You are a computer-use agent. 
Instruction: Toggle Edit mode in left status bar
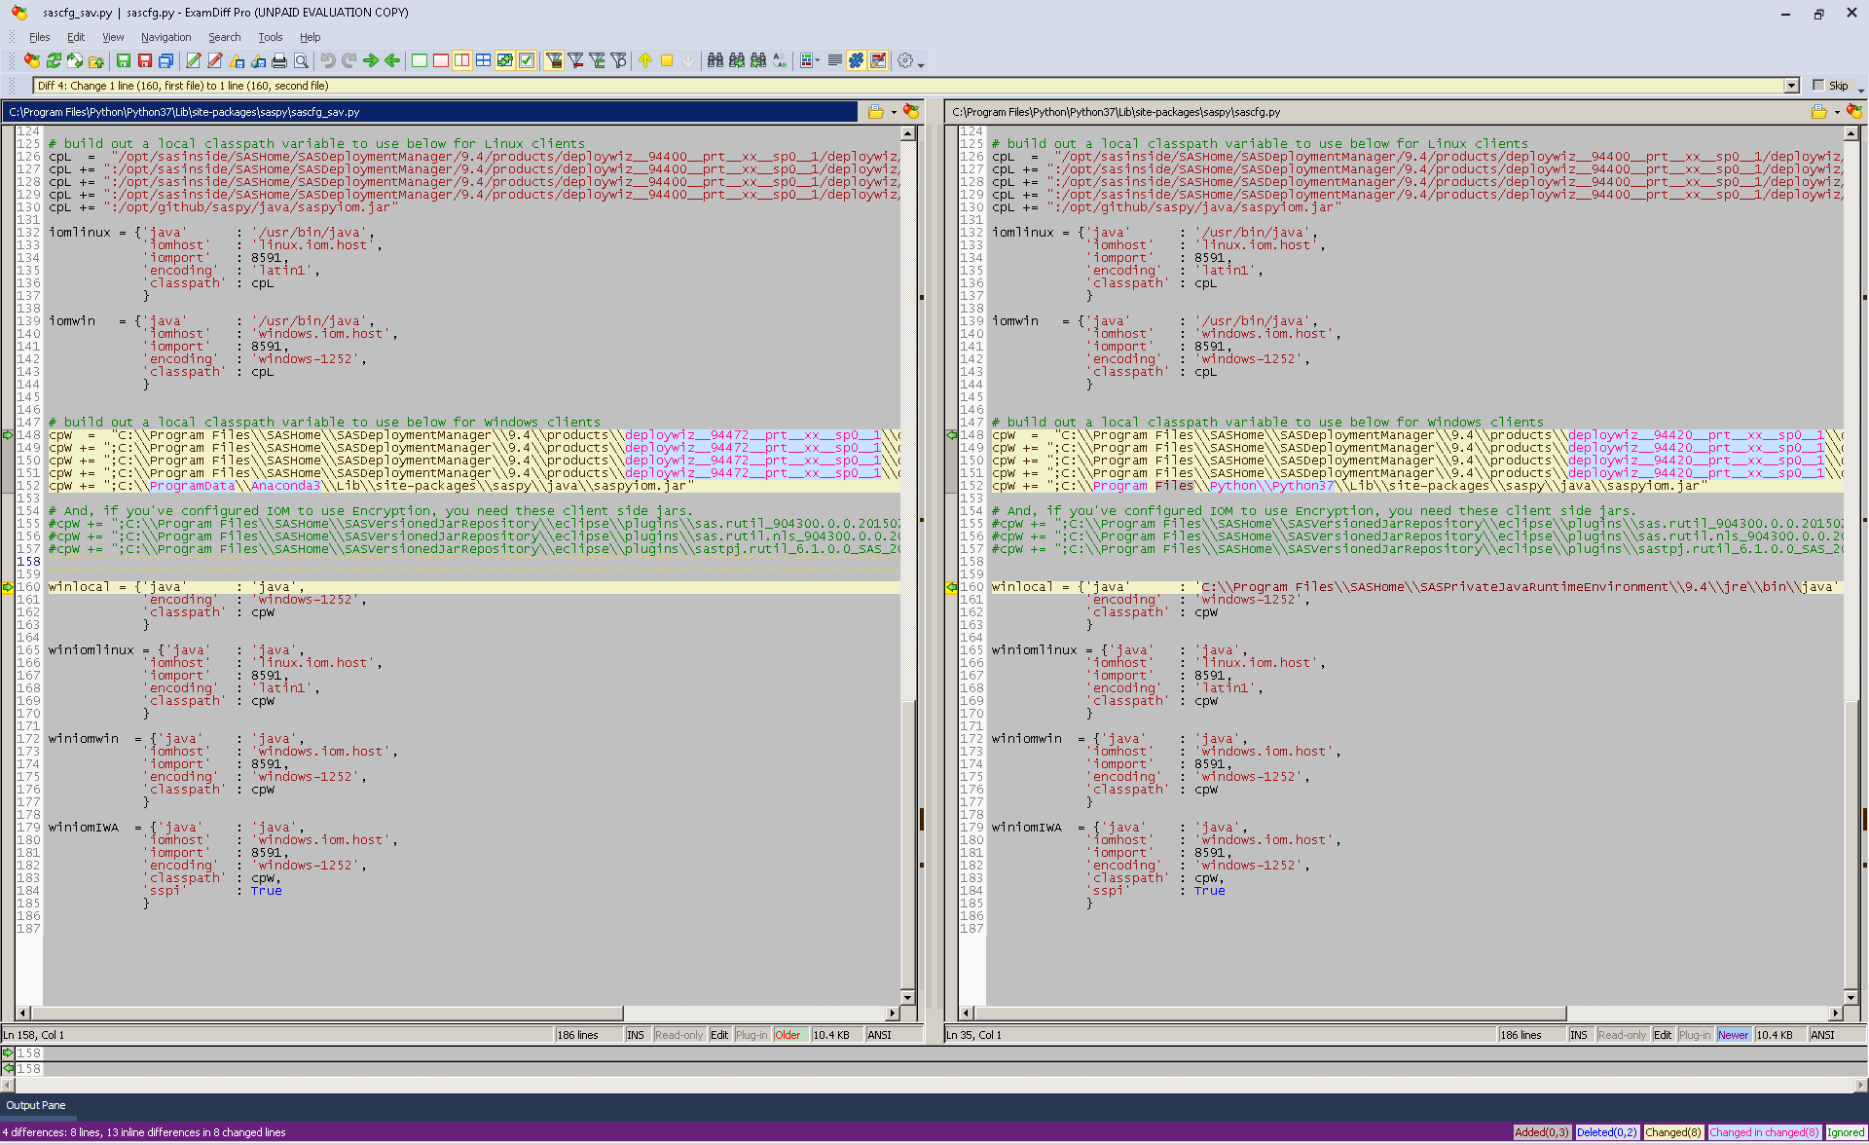(x=719, y=1035)
